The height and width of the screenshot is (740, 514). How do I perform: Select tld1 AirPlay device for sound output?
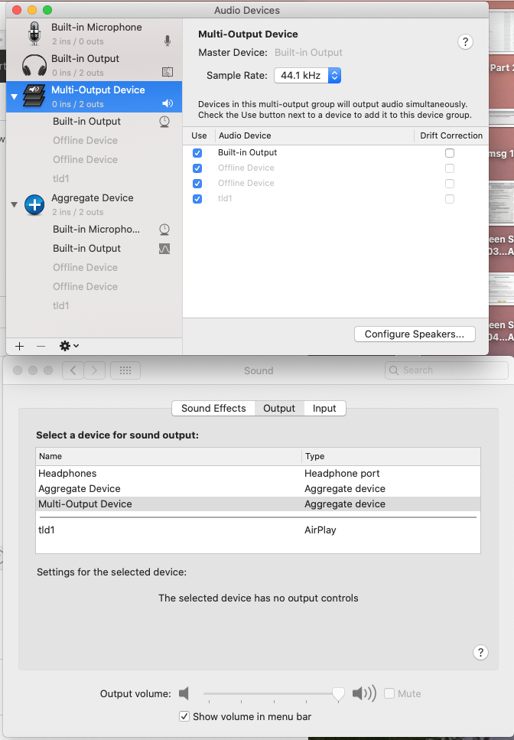[153, 530]
